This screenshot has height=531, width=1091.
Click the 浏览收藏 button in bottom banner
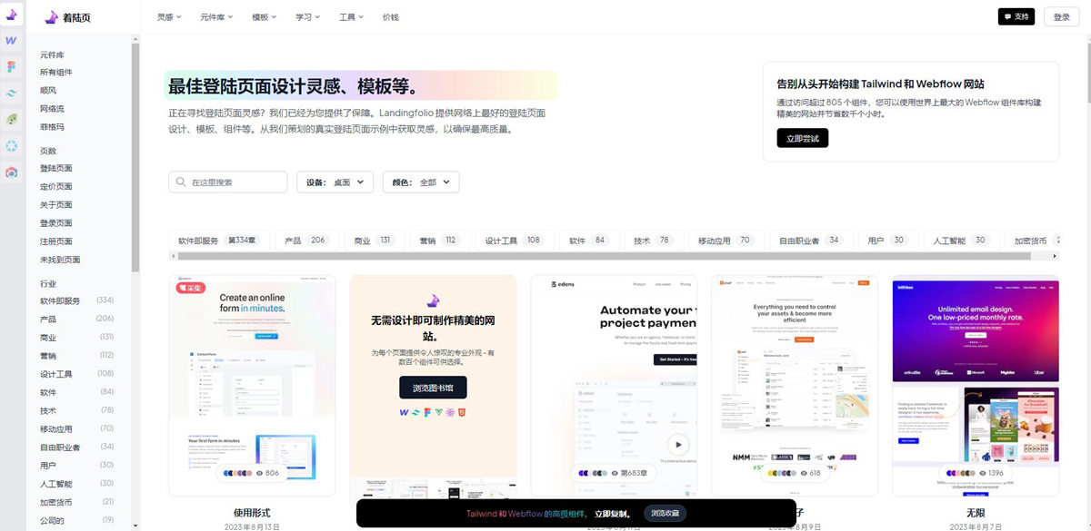(665, 514)
